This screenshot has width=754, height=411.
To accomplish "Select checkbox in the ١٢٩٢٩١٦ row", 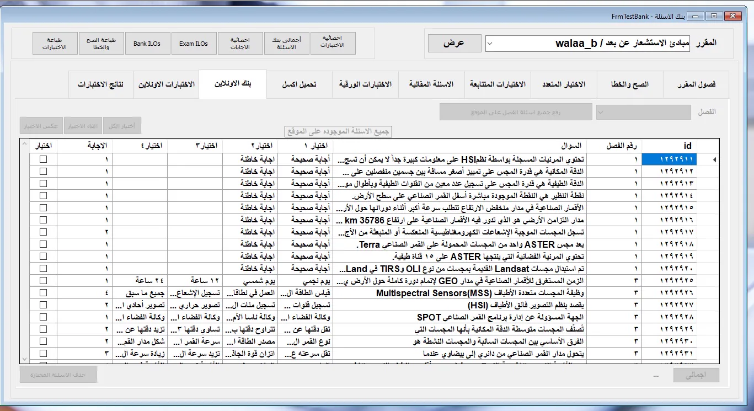I will [43, 220].
